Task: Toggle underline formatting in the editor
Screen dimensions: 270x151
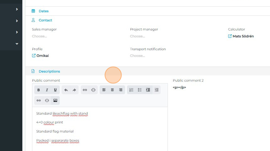Action: click(55, 90)
